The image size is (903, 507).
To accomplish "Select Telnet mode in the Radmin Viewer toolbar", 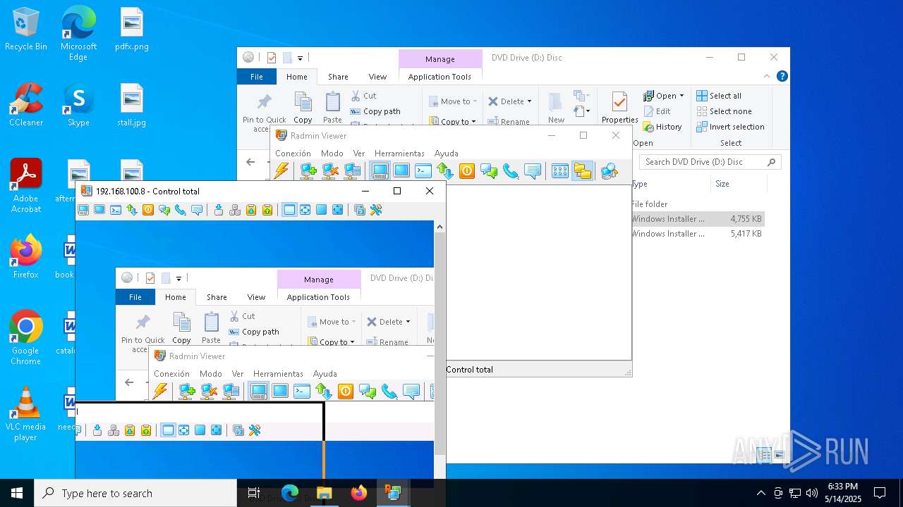I will pyautogui.click(x=423, y=171).
